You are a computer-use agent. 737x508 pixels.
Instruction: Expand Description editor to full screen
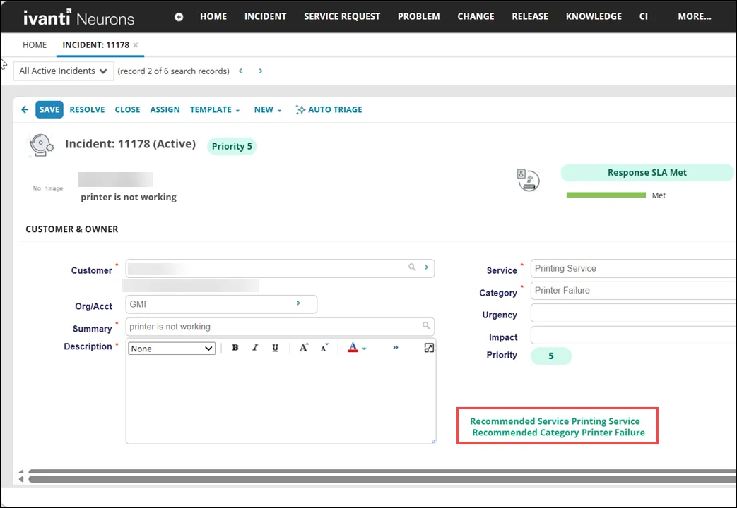(x=429, y=348)
